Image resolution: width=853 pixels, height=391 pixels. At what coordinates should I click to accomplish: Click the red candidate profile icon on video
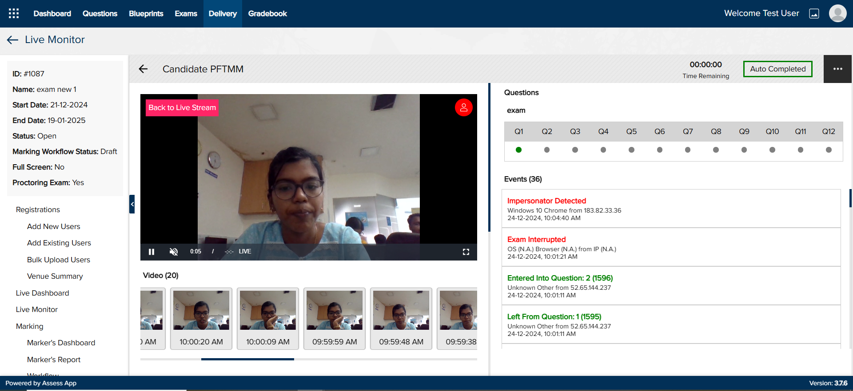pos(463,107)
